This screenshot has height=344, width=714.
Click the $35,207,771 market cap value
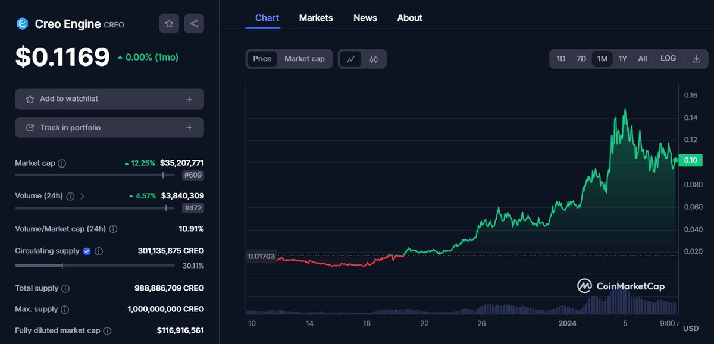click(182, 163)
